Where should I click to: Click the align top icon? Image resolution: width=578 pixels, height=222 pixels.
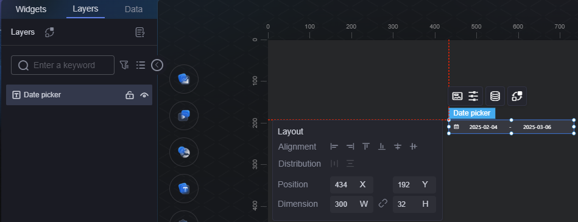[365, 147]
